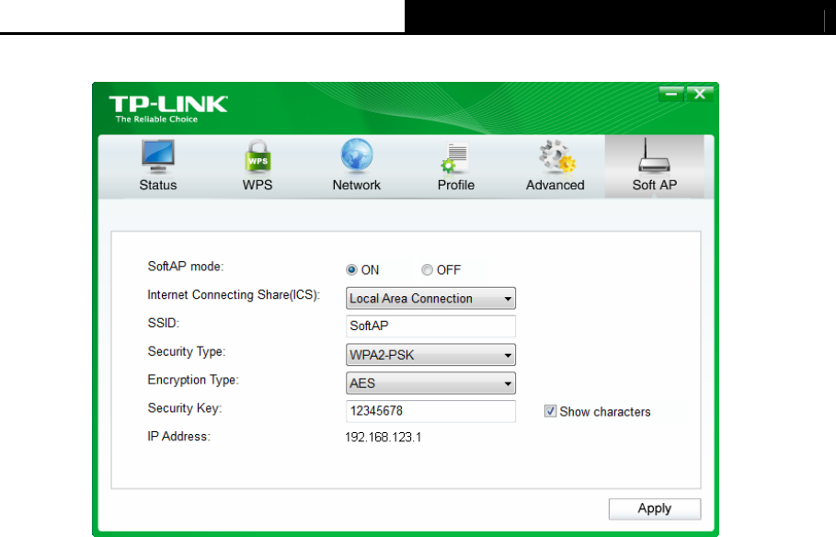The height and width of the screenshot is (537, 836).
Task: Click the IP address 192.168.123.1
Action: 383,438
